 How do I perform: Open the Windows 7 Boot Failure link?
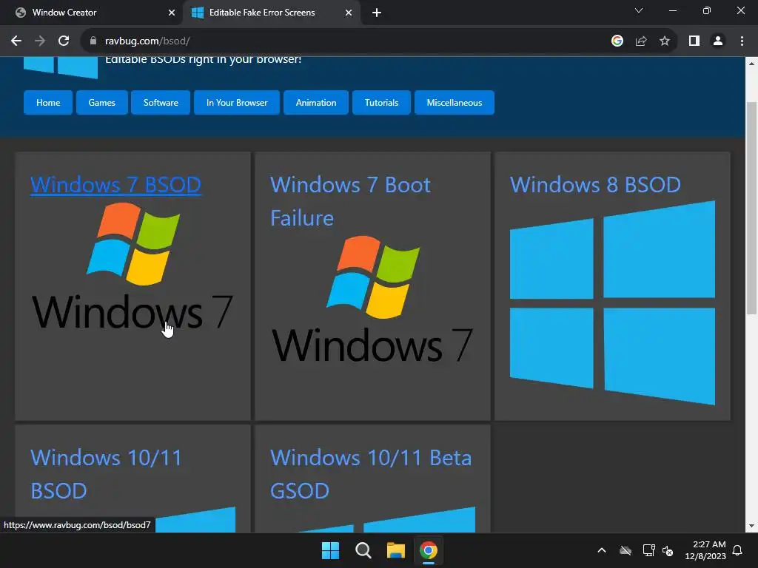(350, 201)
